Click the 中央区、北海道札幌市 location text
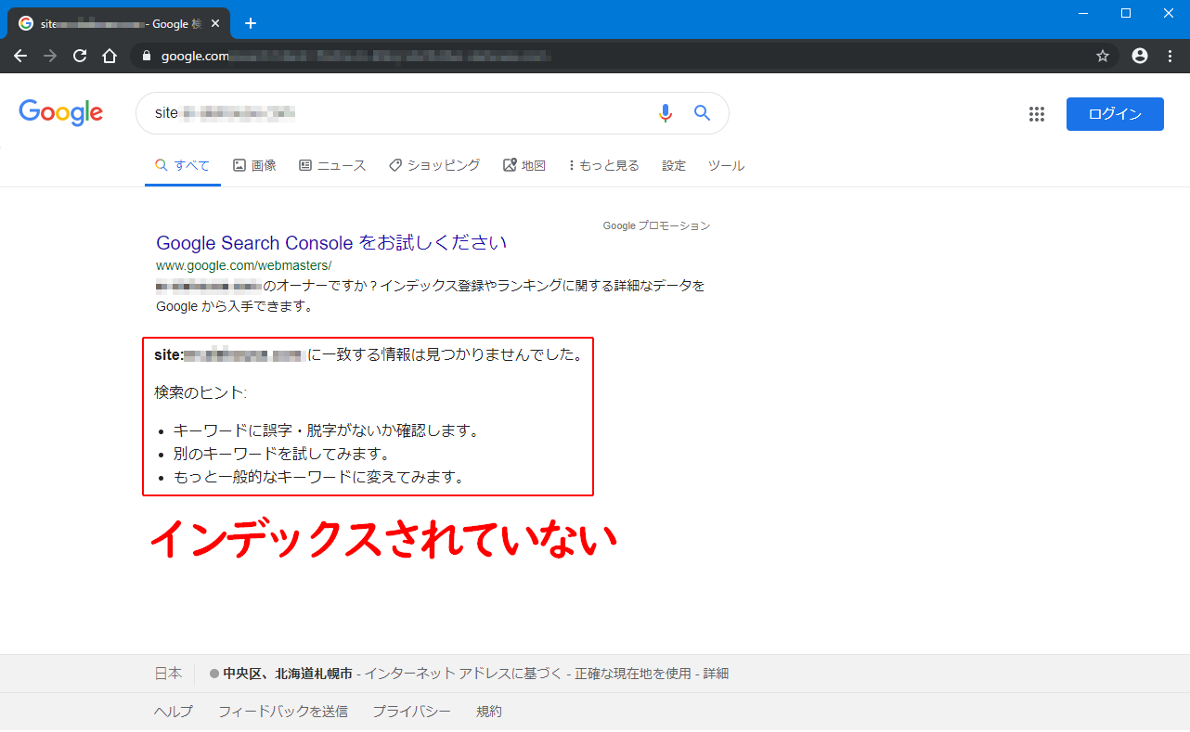Image resolution: width=1190 pixels, height=732 pixels. click(288, 674)
